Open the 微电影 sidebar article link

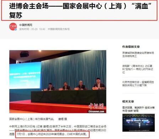click(138, 69)
